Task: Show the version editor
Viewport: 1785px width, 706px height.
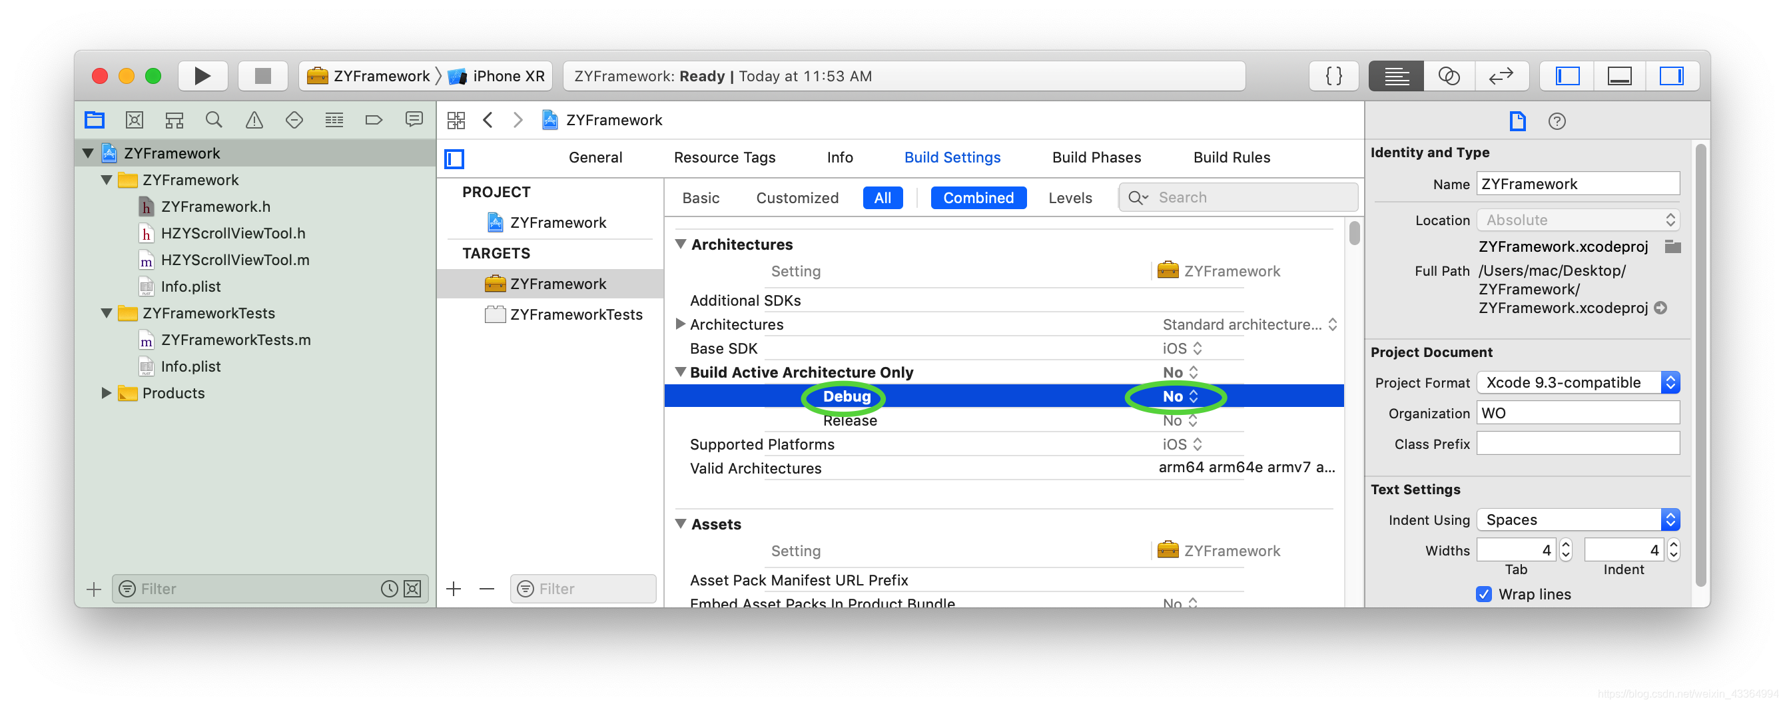Action: pos(1501,75)
